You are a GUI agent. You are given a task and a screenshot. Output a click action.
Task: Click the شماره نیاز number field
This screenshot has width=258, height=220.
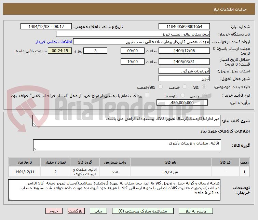(184, 26)
